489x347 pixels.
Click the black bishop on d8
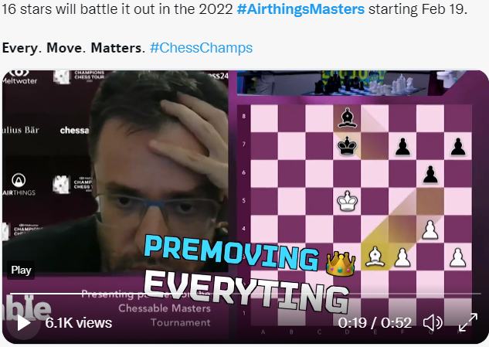347,118
